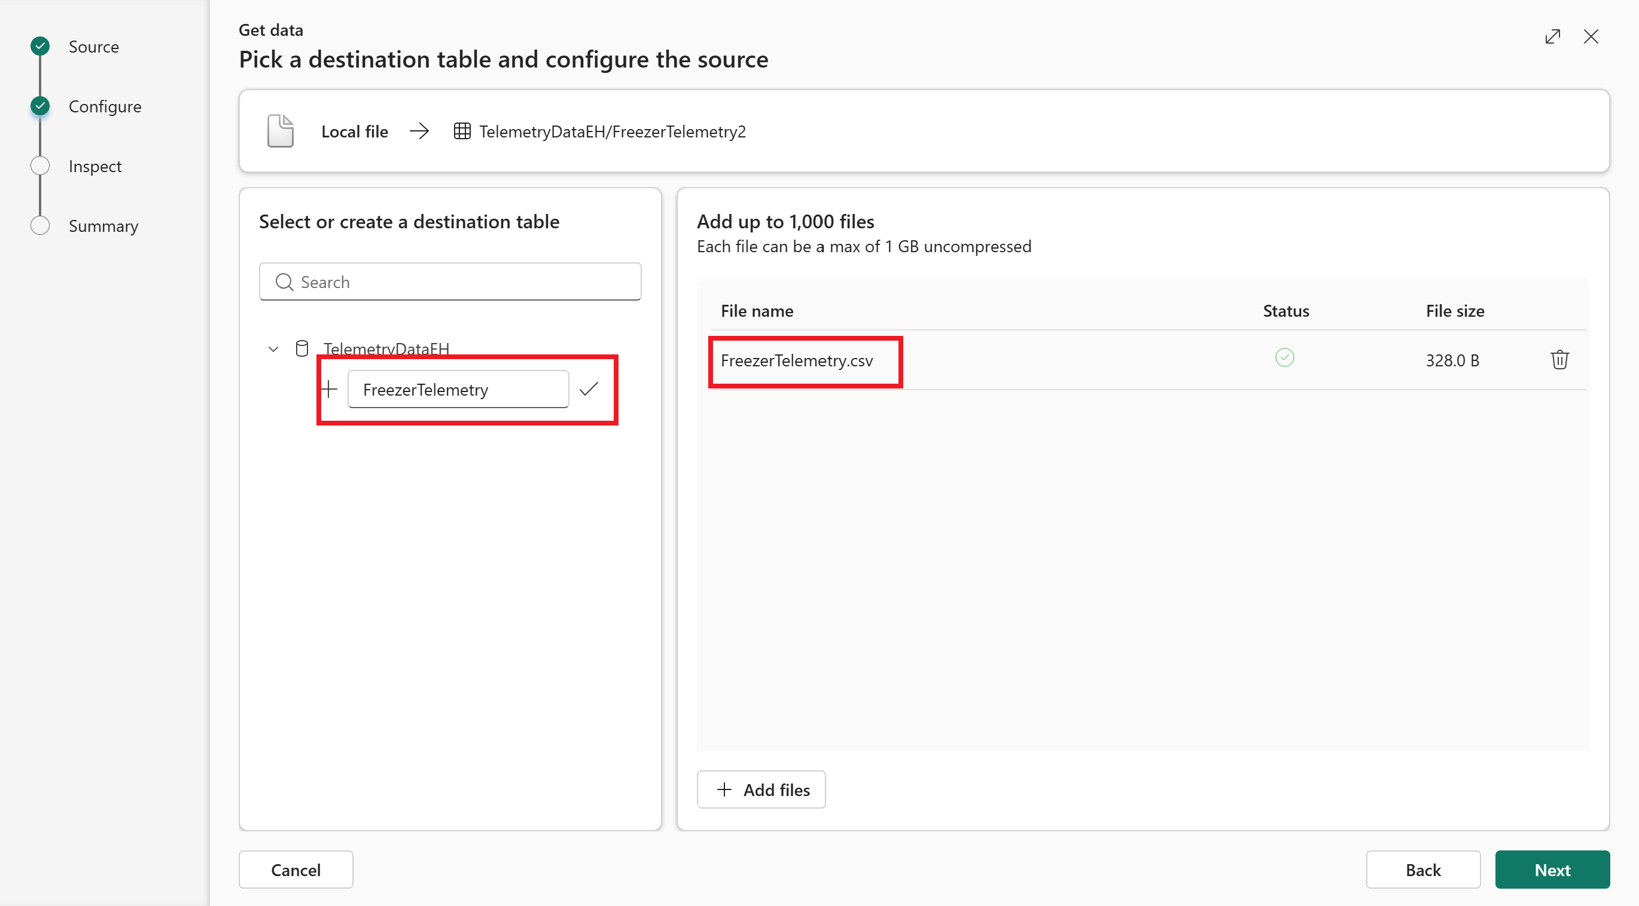Collapse the TelemetryDataEH tree node

(273, 349)
